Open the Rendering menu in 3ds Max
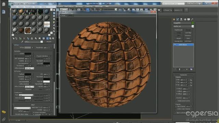Screen dimensions: 219x123 (x=79, y=6)
